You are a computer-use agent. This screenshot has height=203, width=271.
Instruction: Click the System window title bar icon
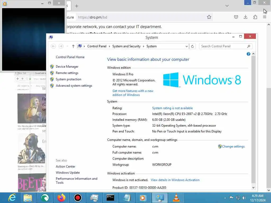click(51, 37)
